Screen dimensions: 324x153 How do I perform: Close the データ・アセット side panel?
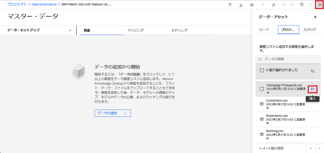pyautogui.click(x=315, y=17)
